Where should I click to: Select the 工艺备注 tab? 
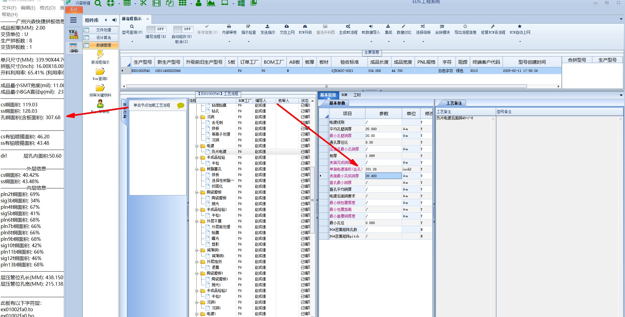pos(454,103)
